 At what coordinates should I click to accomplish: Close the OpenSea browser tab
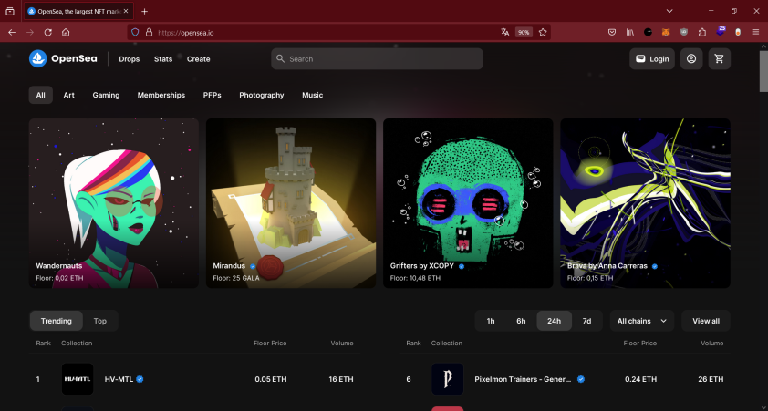[126, 11]
